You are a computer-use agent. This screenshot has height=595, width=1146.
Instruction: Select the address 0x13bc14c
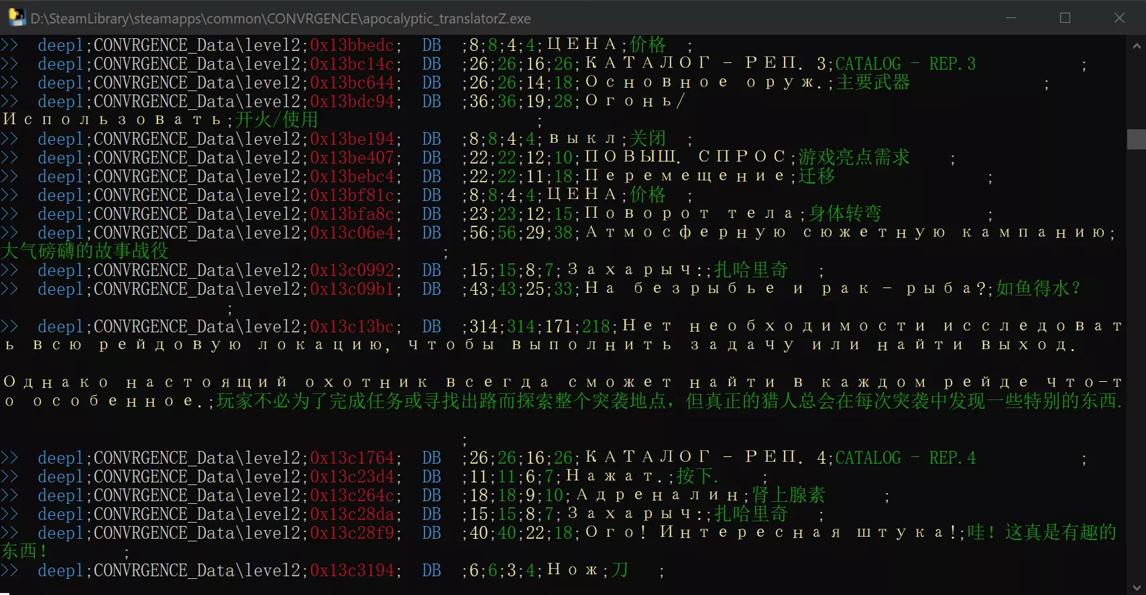tap(352, 64)
